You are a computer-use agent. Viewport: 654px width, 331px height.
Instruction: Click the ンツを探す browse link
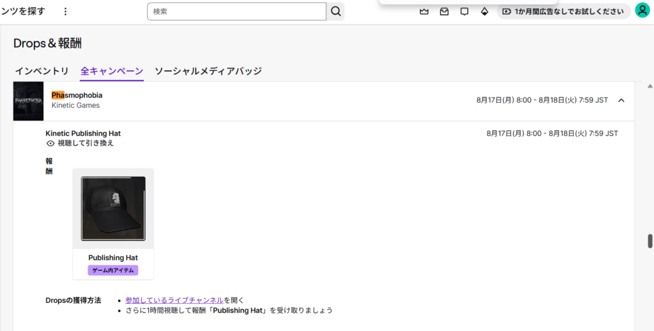click(22, 11)
